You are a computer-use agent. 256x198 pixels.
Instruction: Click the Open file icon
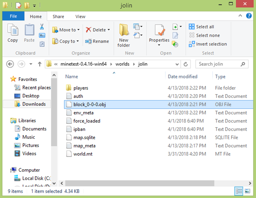(x=175, y=27)
